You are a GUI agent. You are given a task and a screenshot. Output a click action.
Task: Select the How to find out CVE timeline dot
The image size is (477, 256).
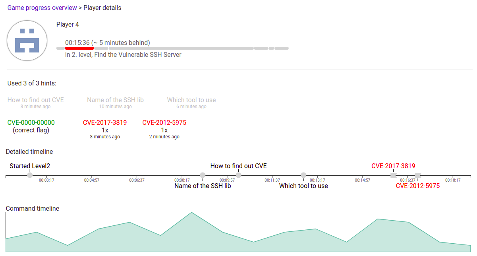238,175
